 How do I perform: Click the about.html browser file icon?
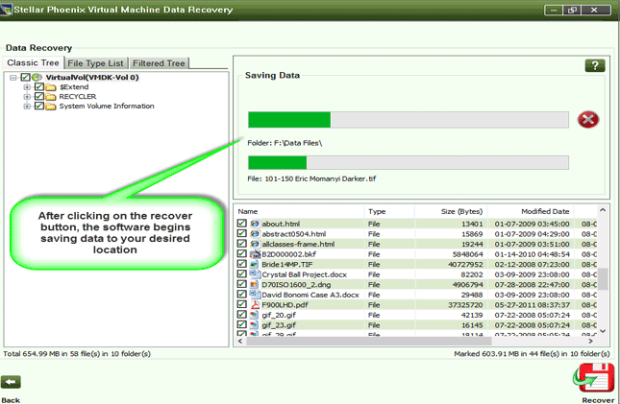coord(255,224)
